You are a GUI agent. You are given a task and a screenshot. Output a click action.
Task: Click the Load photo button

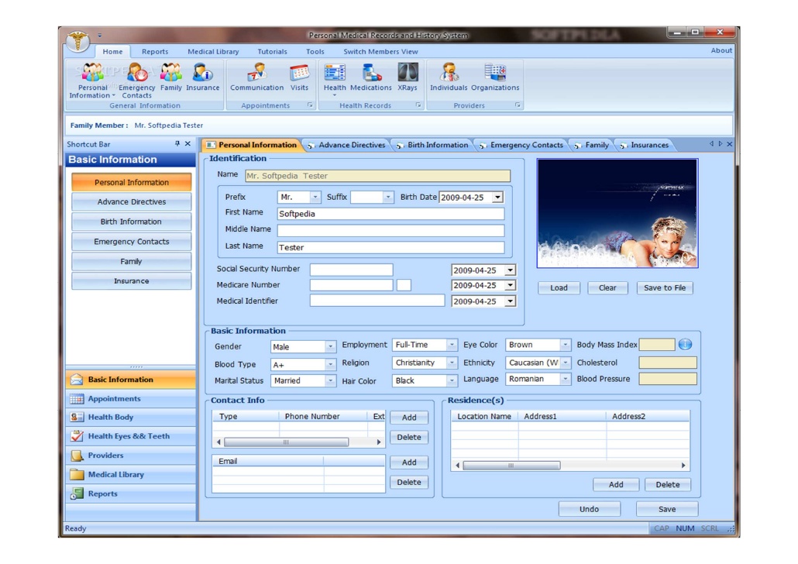(x=559, y=287)
